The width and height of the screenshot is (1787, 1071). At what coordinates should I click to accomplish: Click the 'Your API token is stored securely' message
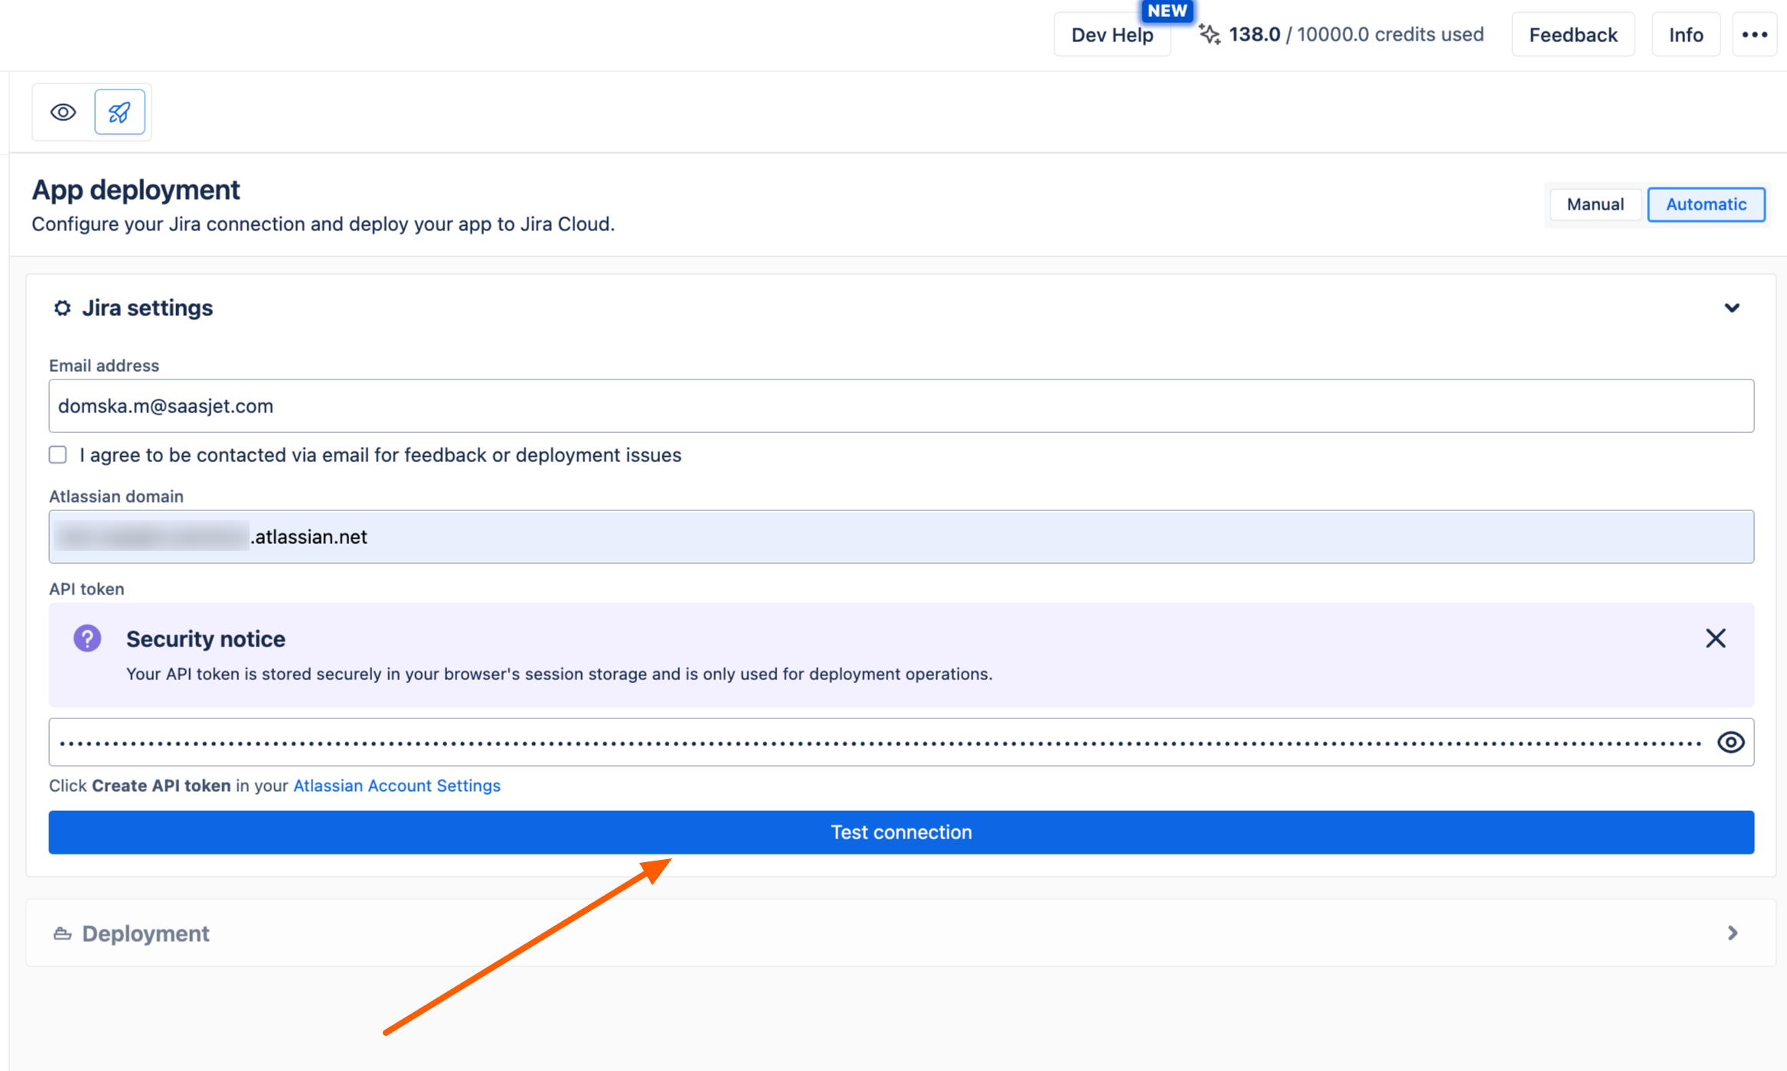559,674
